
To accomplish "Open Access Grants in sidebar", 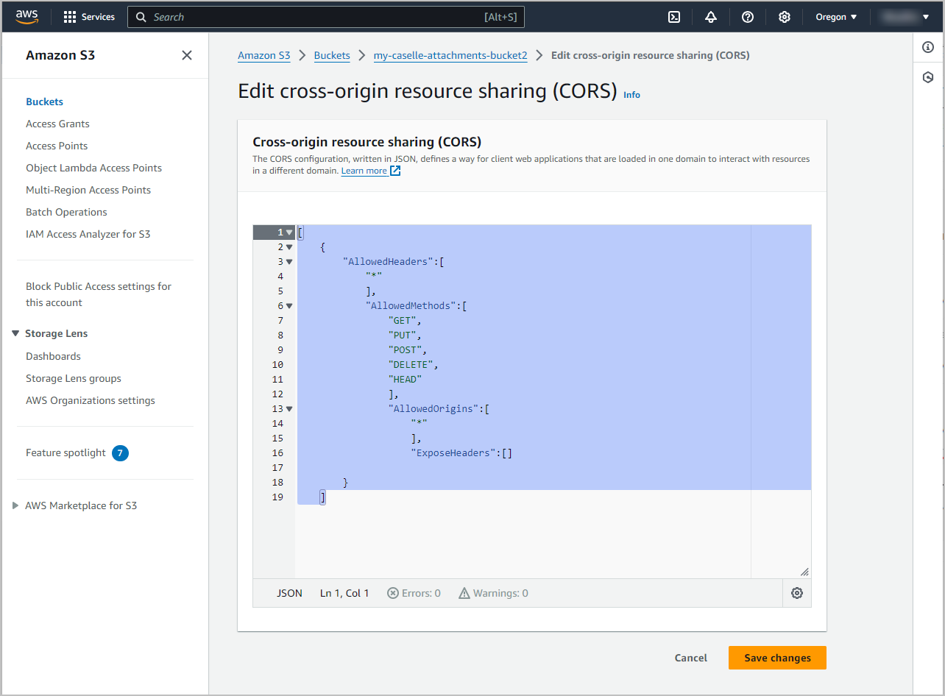I will 57,124.
